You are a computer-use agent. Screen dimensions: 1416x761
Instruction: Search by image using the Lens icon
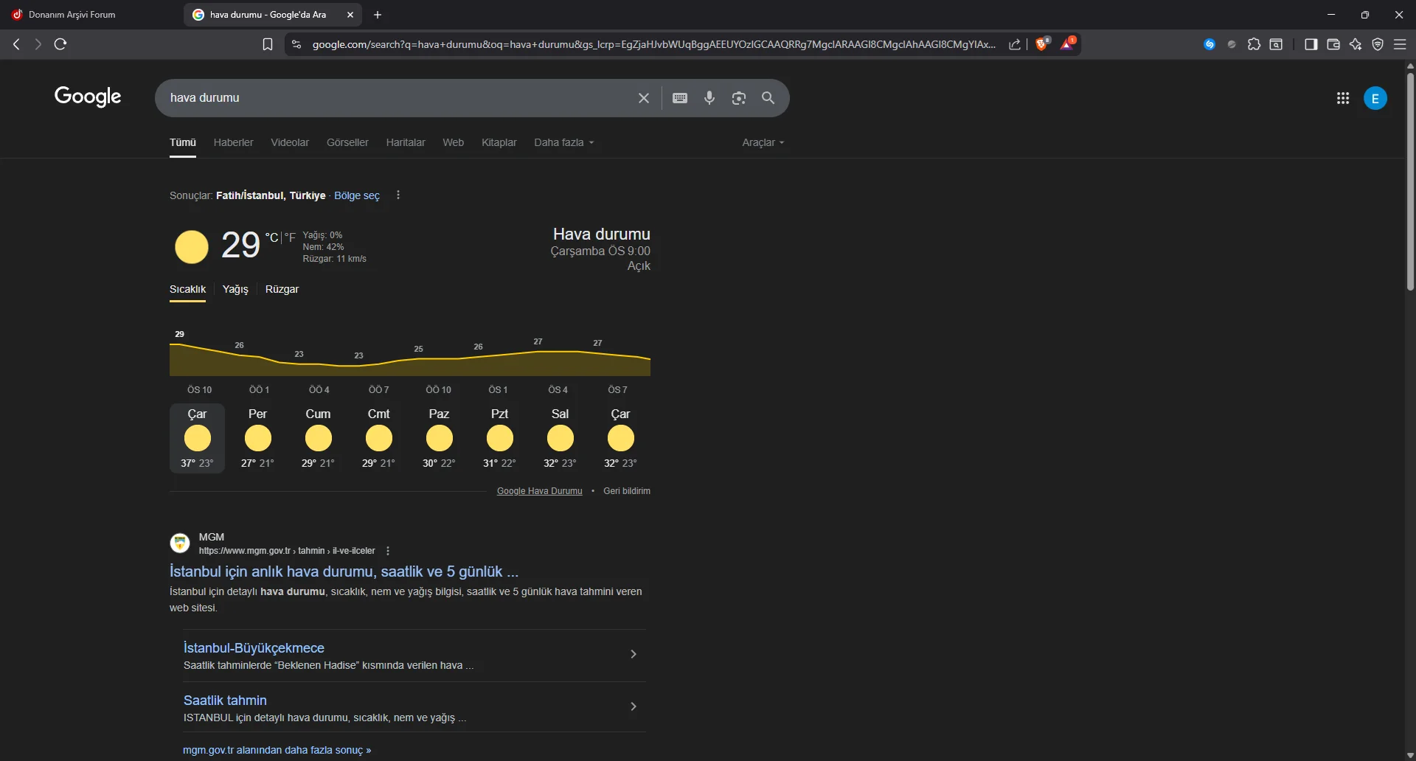pyautogui.click(x=739, y=98)
